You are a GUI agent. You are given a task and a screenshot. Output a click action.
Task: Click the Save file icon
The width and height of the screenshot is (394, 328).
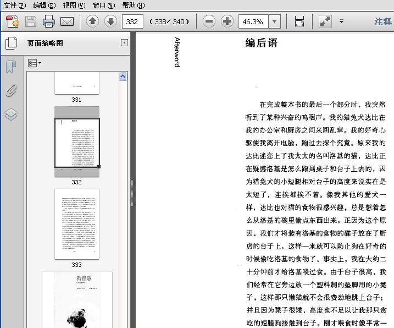pyautogui.click(x=31, y=22)
